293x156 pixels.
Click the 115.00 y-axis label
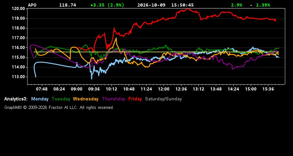tap(18, 57)
